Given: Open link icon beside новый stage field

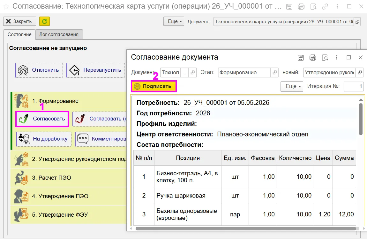Looking at the screenshot, I should tap(360, 73).
